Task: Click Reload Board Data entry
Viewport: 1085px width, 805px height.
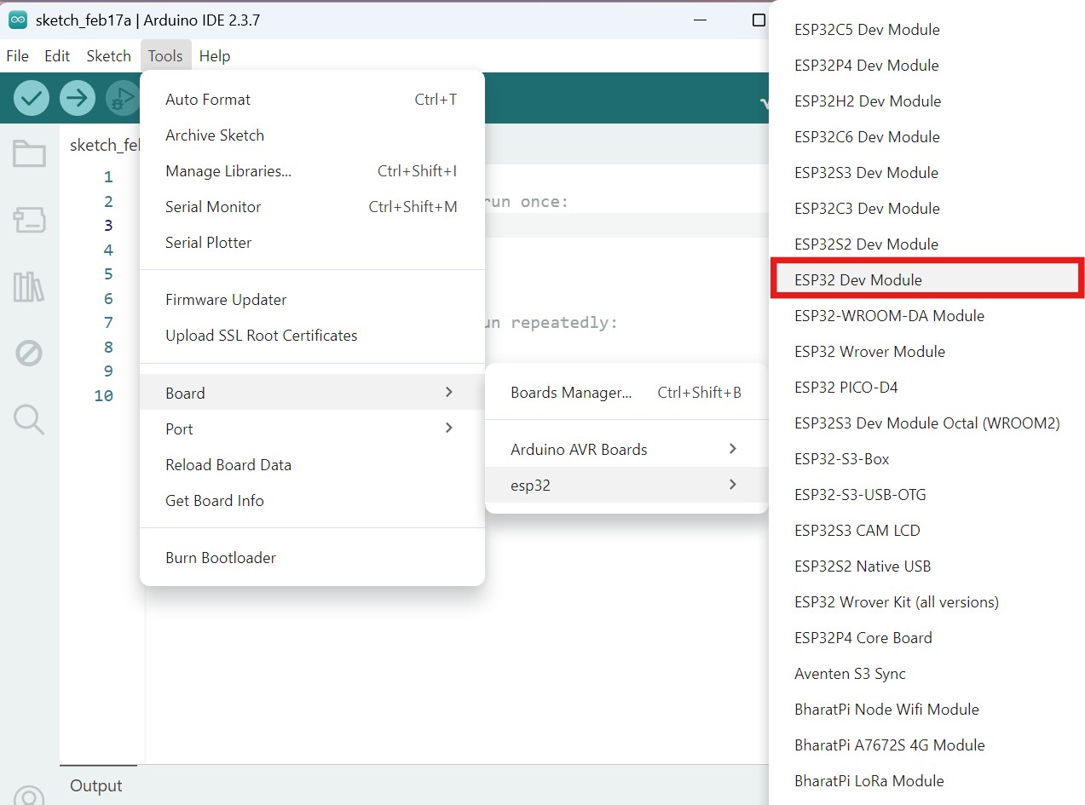Action: point(312,465)
